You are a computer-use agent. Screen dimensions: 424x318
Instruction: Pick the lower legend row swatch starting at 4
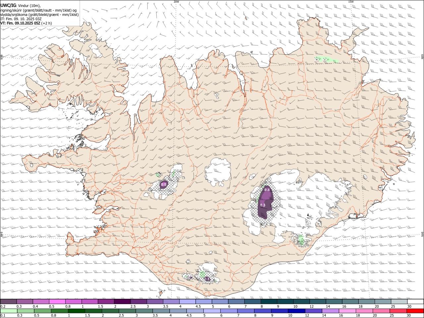click(x=178, y=311)
